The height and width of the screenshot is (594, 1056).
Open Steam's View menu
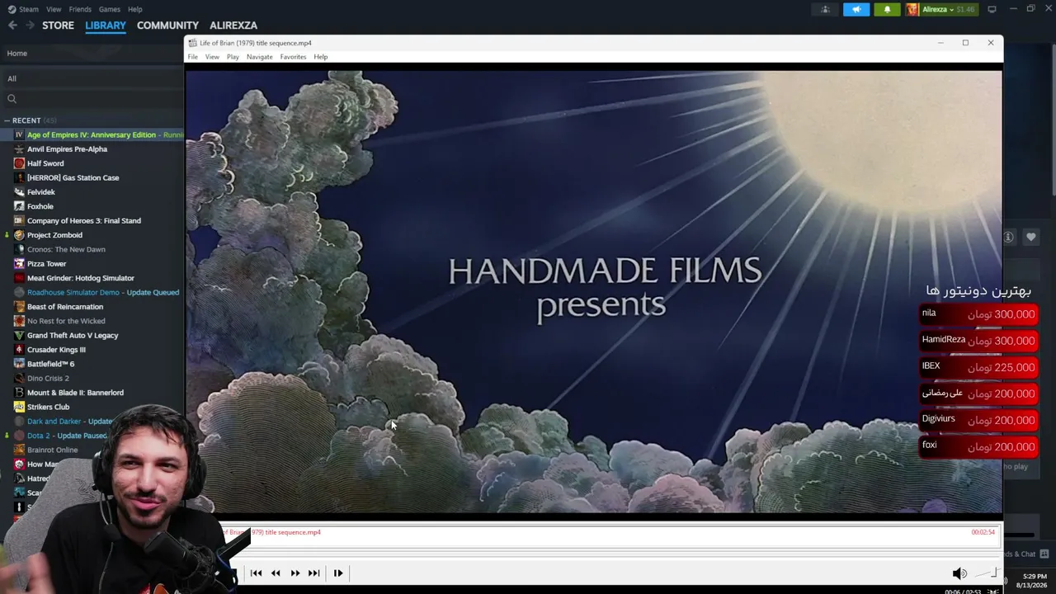coord(54,9)
